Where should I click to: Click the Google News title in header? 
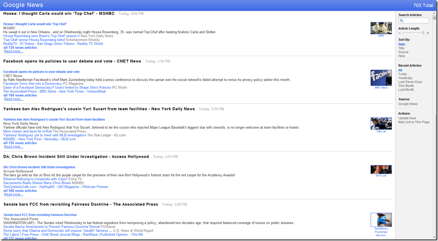point(23,5)
